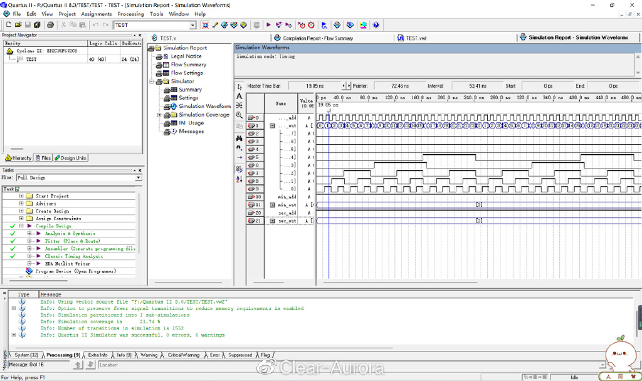Screen dimensions: 642x381
Task: Expand the 'Quartus II Simulator was successful' message
Action: tap(14, 335)
